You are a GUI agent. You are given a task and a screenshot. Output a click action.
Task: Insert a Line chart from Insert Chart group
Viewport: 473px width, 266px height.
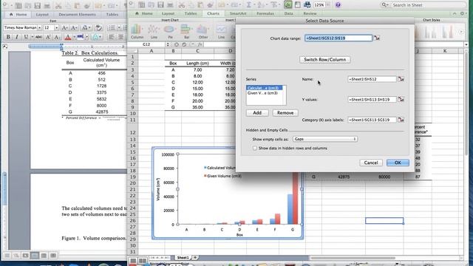[x=154, y=32]
